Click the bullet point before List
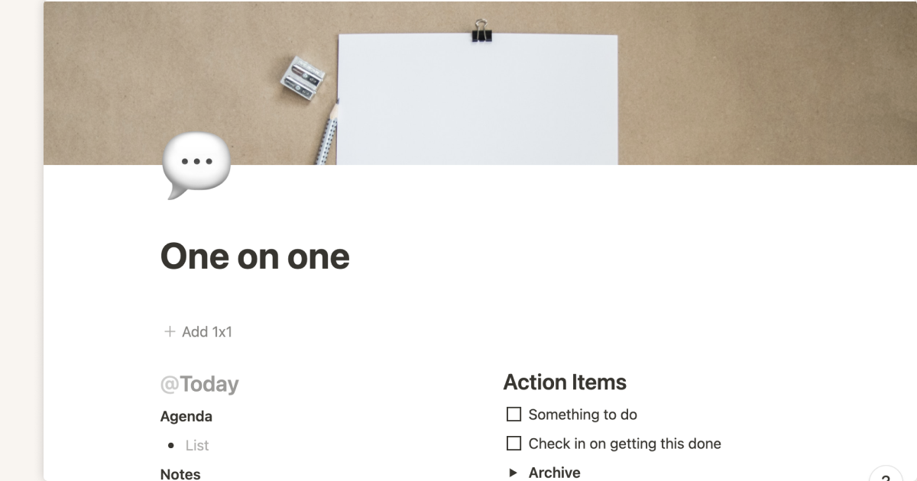 171,445
